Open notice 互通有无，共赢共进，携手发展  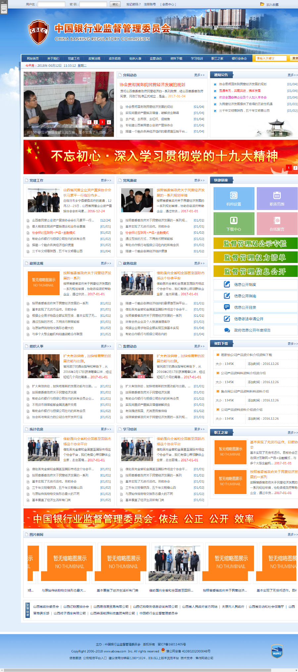pos(240,91)
